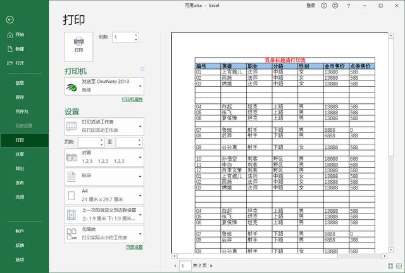Click 登录 to sign in
This screenshot has height=273, width=405.
coord(311,6)
